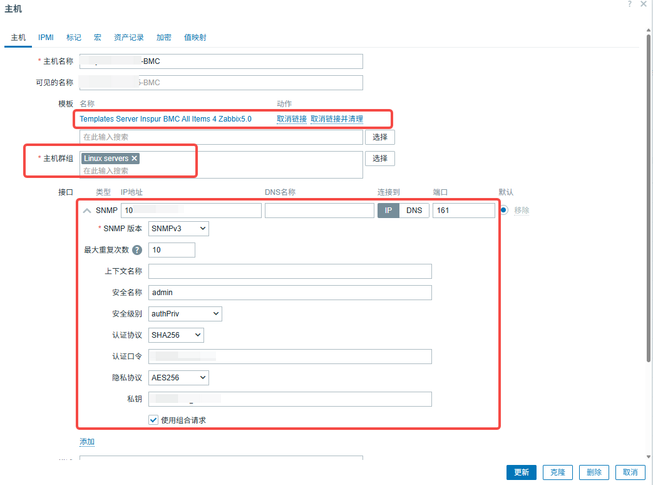Open the 安全级别 authPriv dropdown

tap(185, 314)
